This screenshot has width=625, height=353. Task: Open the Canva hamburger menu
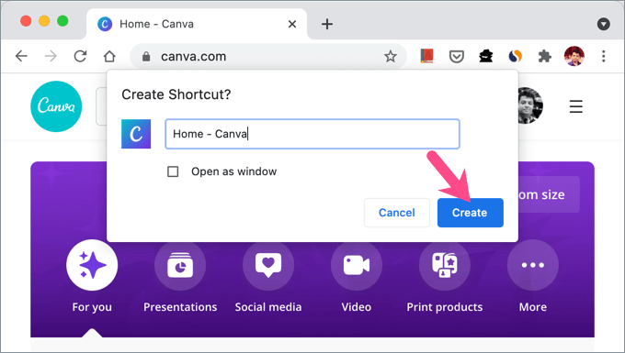(576, 106)
